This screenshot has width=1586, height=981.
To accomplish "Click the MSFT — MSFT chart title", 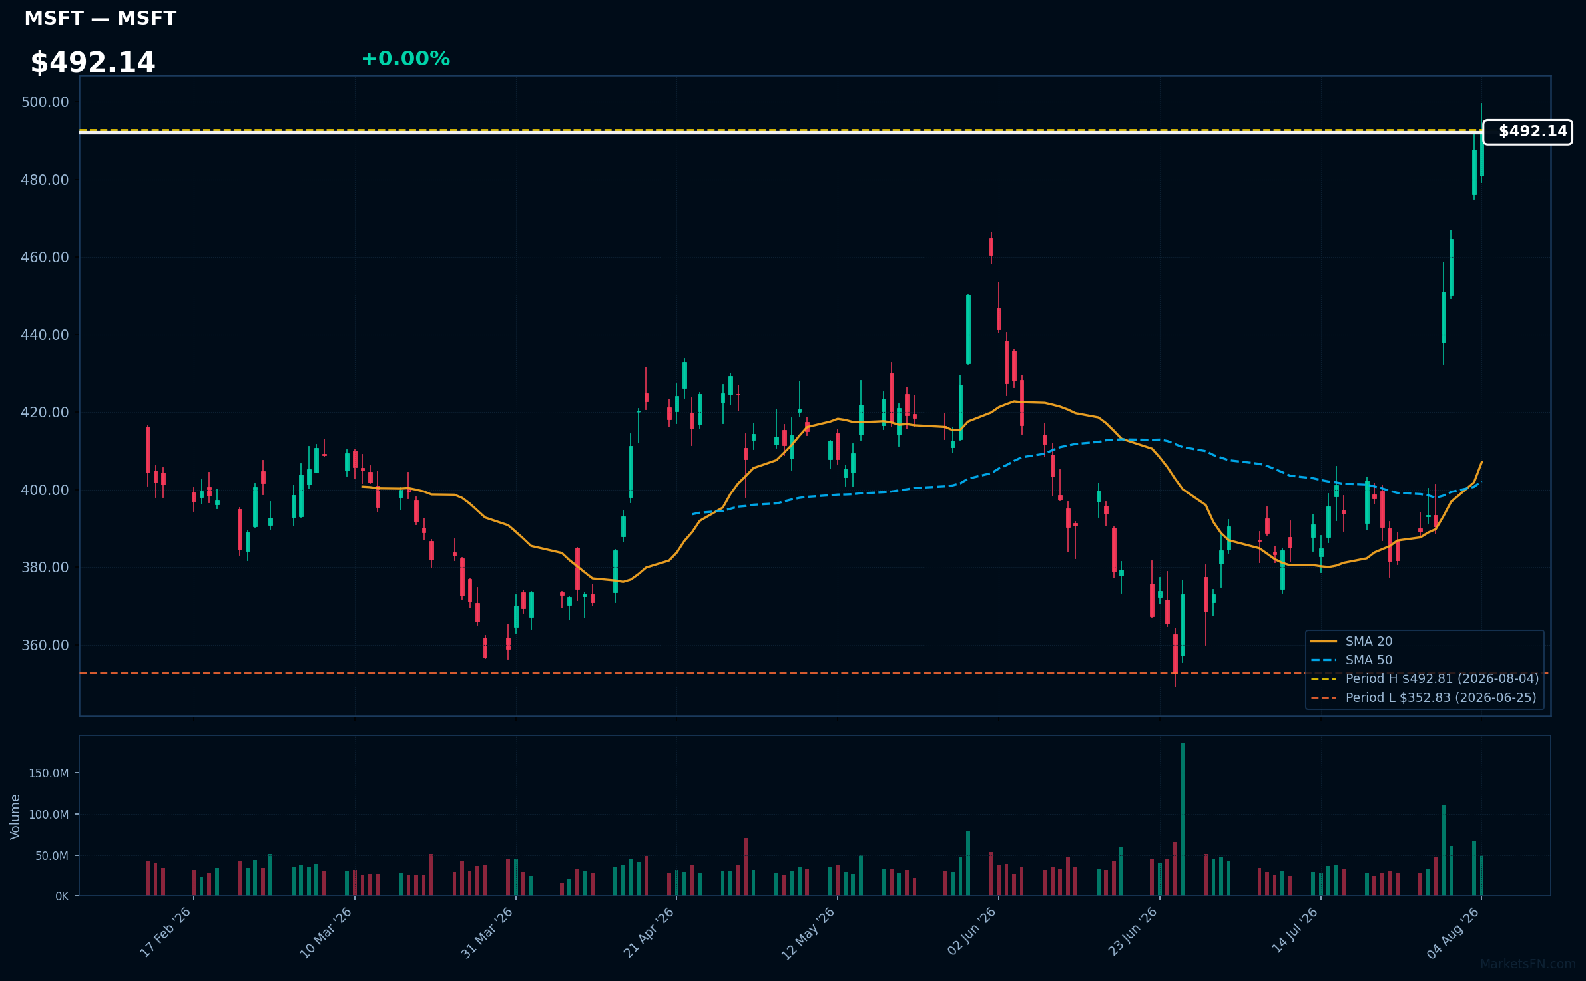I will pyautogui.click(x=100, y=18).
